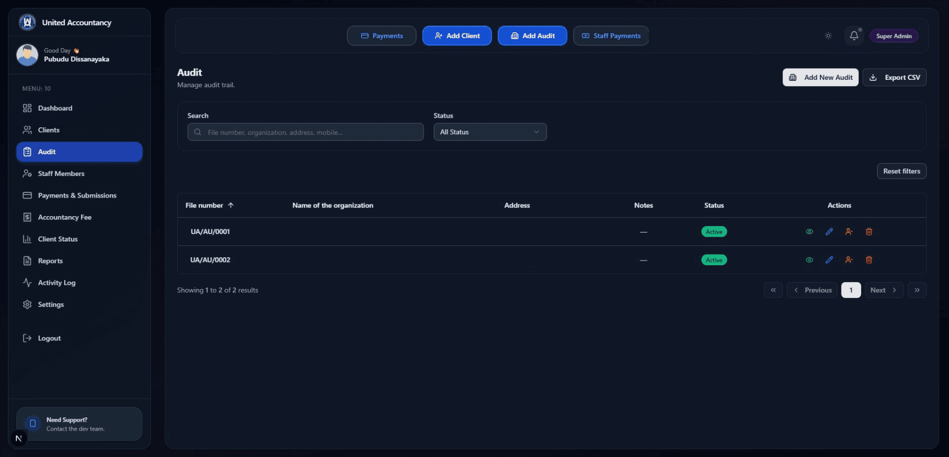949x457 pixels.
Task: Open the Dashboard menu item
Action: click(x=79, y=108)
